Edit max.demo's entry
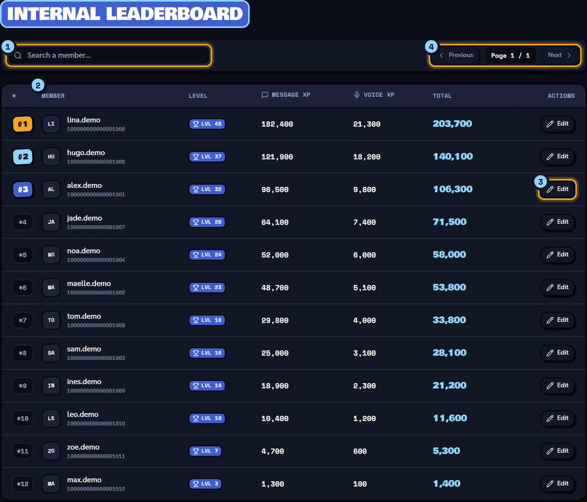587x502 pixels. (x=558, y=484)
